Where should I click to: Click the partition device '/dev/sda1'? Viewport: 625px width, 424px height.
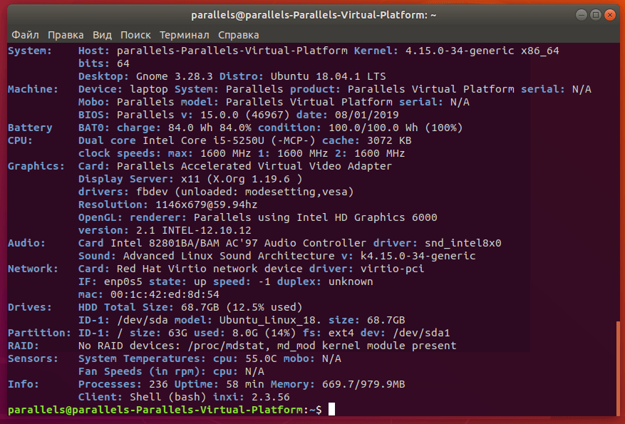[x=421, y=333]
